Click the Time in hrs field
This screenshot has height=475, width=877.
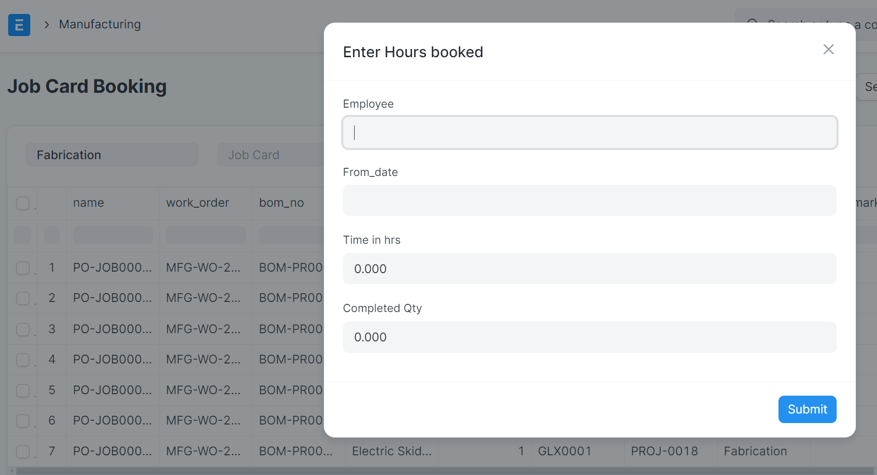(x=590, y=269)
